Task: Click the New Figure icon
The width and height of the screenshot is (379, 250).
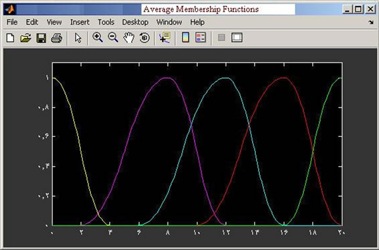Action: [10, 38]
